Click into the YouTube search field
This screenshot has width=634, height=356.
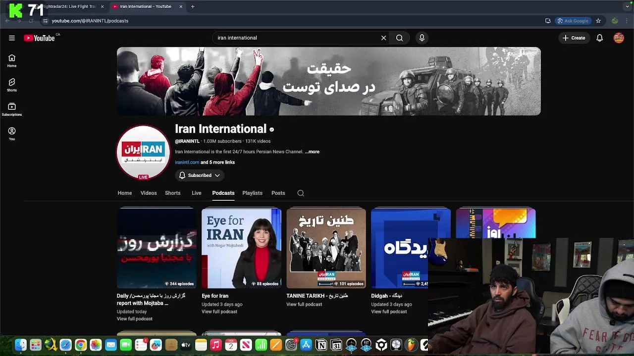296,38
